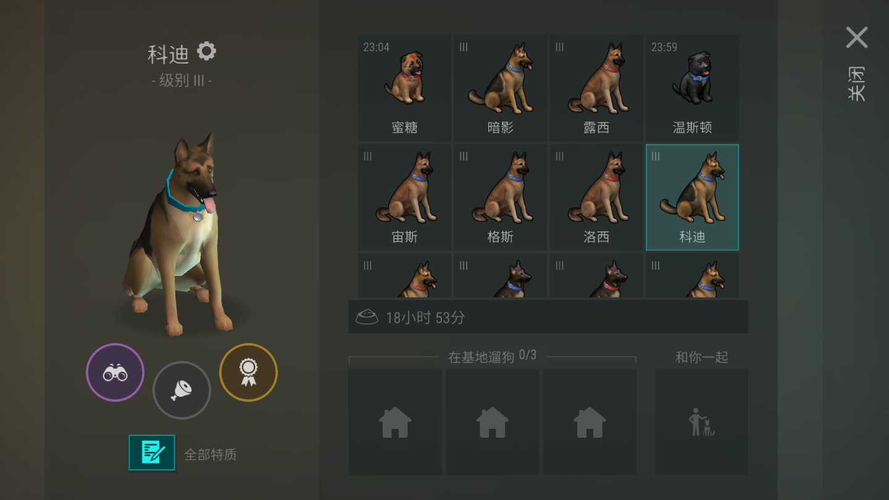Select first empty base walking house slot
This screenshot has height=500, width=889.
click(395, 422)
